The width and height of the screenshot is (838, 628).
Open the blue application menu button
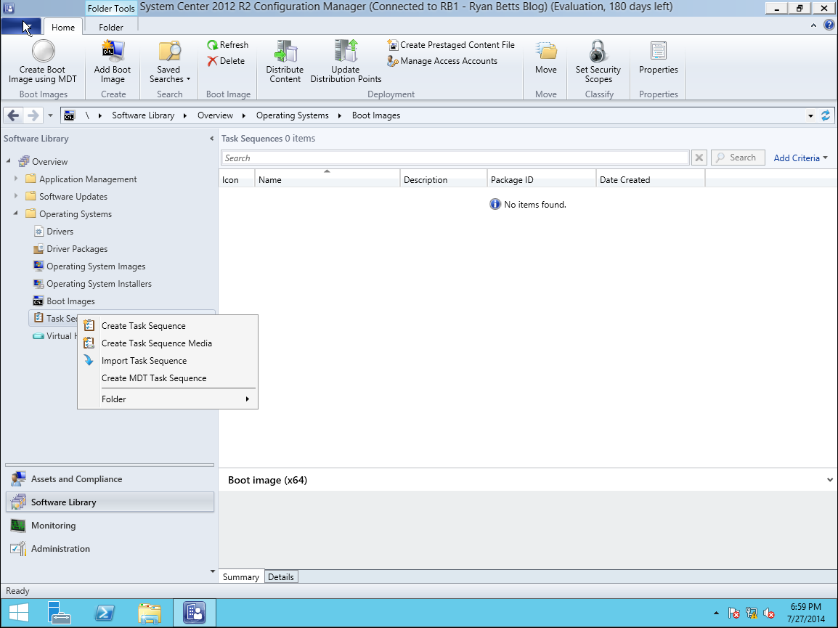21,26
